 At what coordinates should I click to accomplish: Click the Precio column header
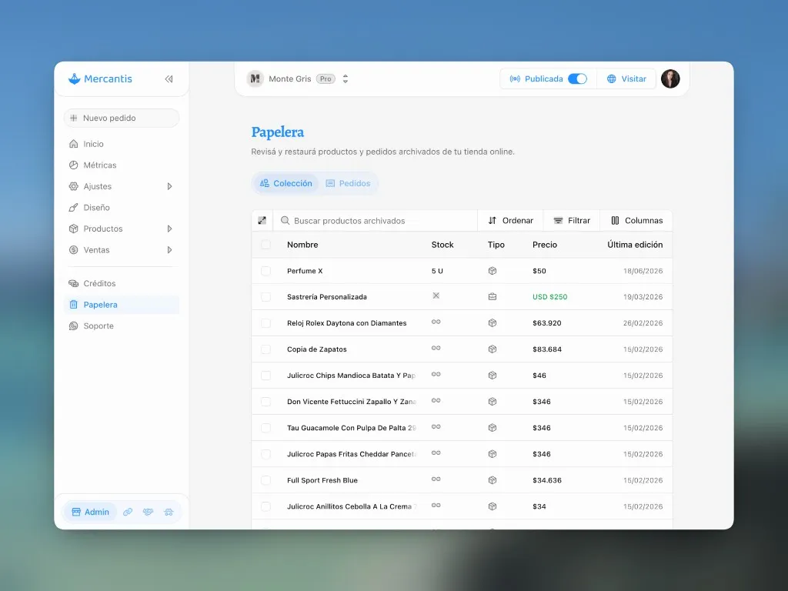tap(545, 245)
